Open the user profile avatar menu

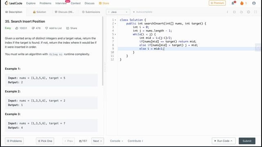(x=254, y=3)
